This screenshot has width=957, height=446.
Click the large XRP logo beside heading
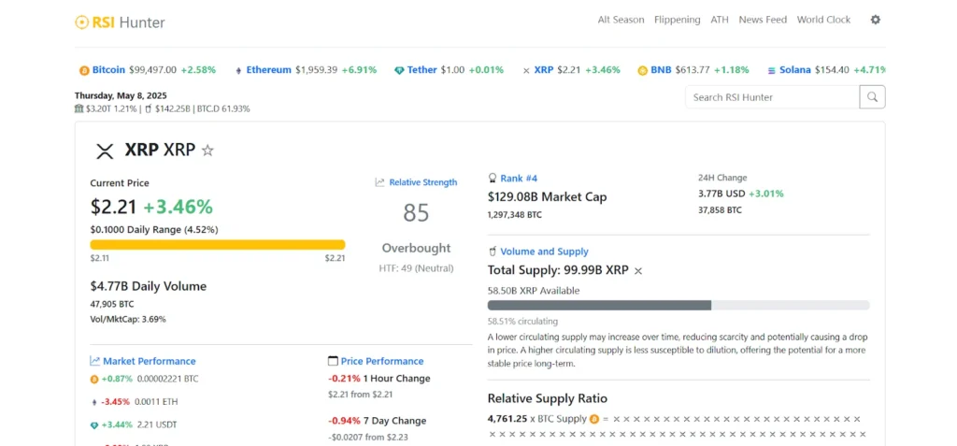(105, 151)
